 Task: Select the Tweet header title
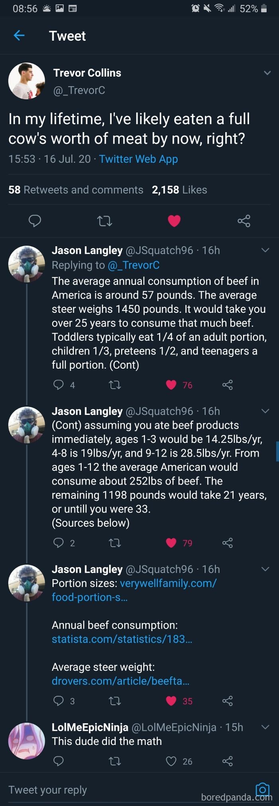(67, 36)
